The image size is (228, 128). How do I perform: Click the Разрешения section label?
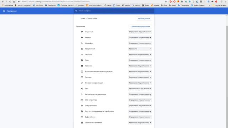pos(81,26)
